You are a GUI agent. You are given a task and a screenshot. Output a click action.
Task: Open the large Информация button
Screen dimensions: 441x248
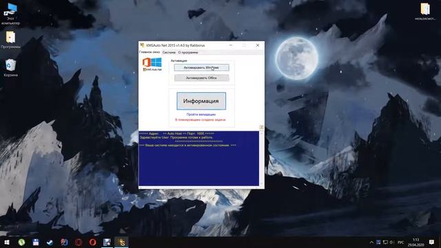pos(201,101)
